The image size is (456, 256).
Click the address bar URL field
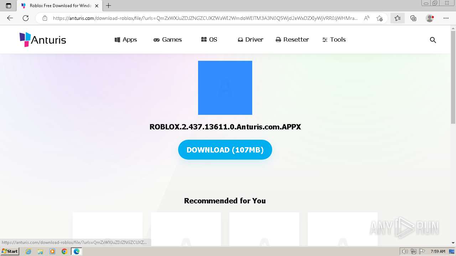[x=205, y=18]
